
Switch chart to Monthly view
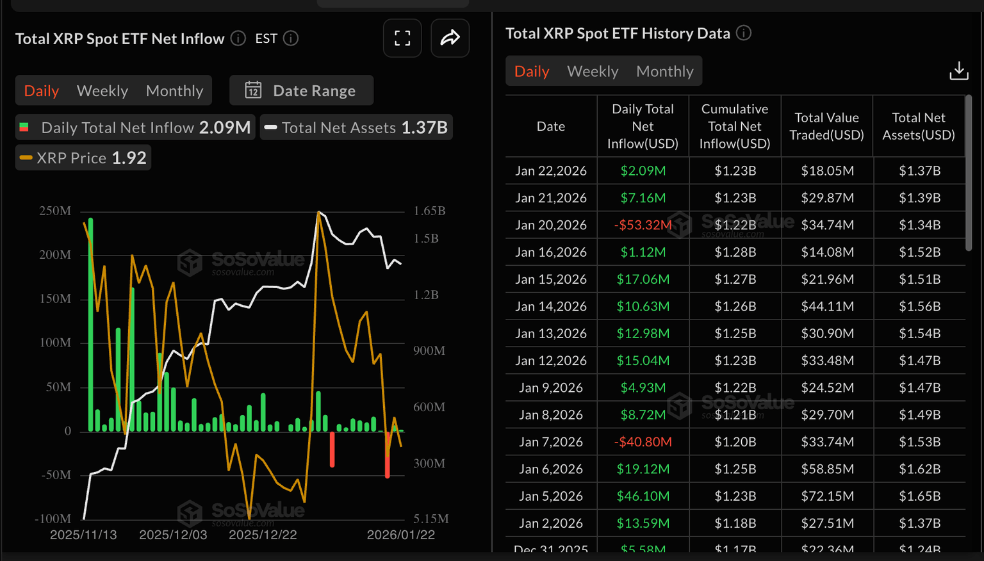[174, 91]
